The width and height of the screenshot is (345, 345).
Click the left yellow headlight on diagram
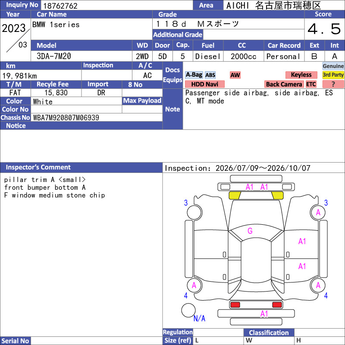coord(235,195)
